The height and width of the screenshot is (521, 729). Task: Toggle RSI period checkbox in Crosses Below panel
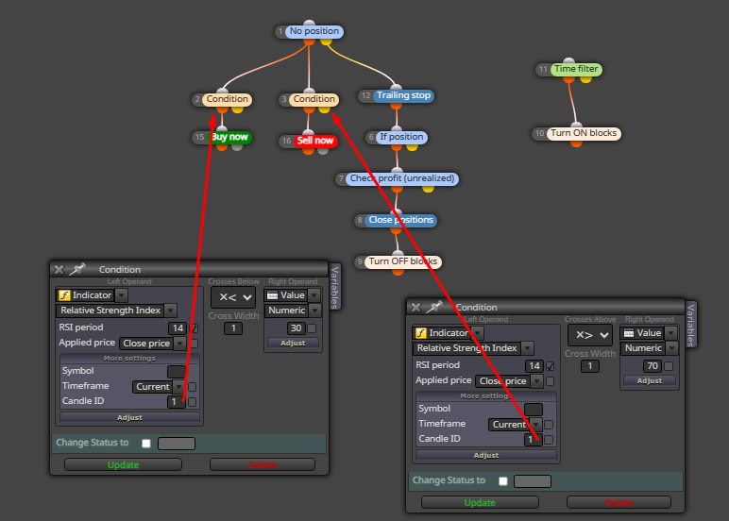194,328
